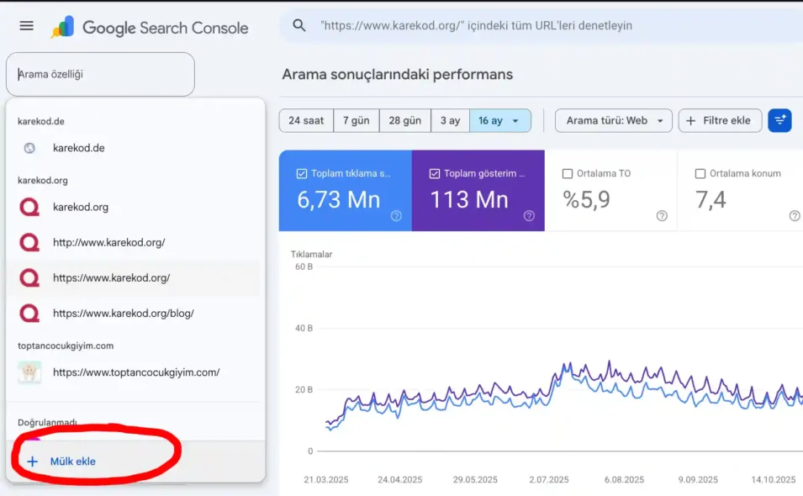Click the blue filter settings icon
This screenshot has width=803, height=496.
pyautogui.click(x=780, y=121)
